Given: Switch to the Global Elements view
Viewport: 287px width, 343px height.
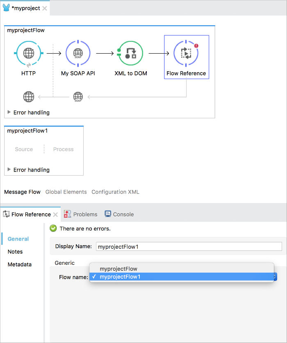Looking at the screenshot, I should point(66,192).
